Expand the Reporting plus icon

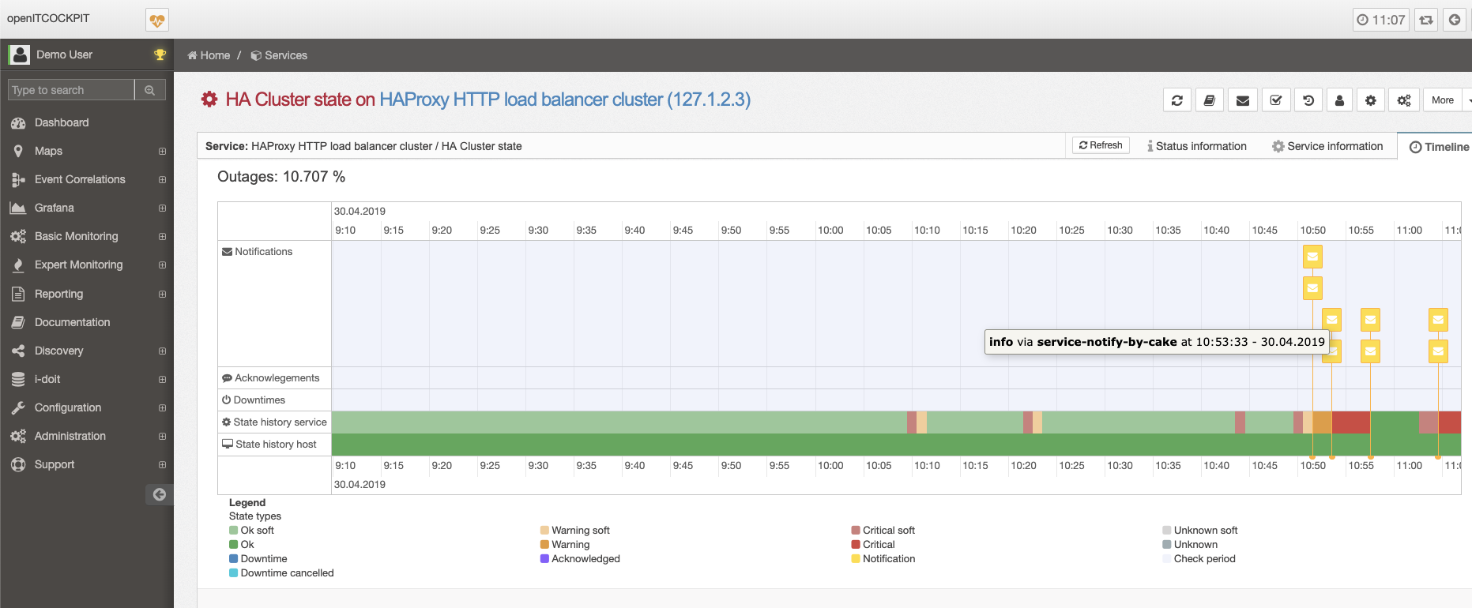tap(162, 294)
